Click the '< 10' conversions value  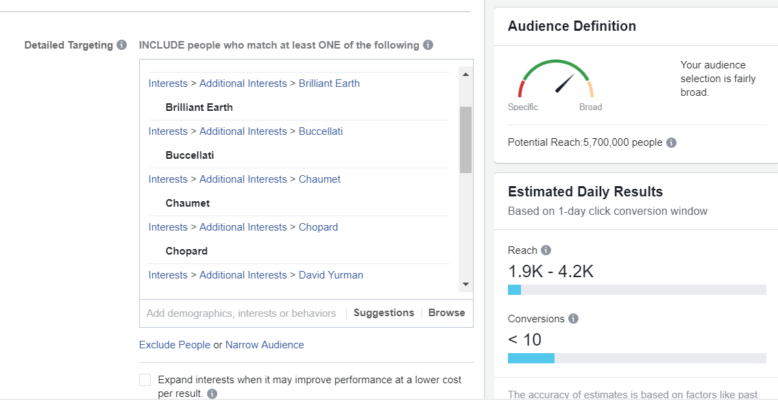(x=524, y=339)
